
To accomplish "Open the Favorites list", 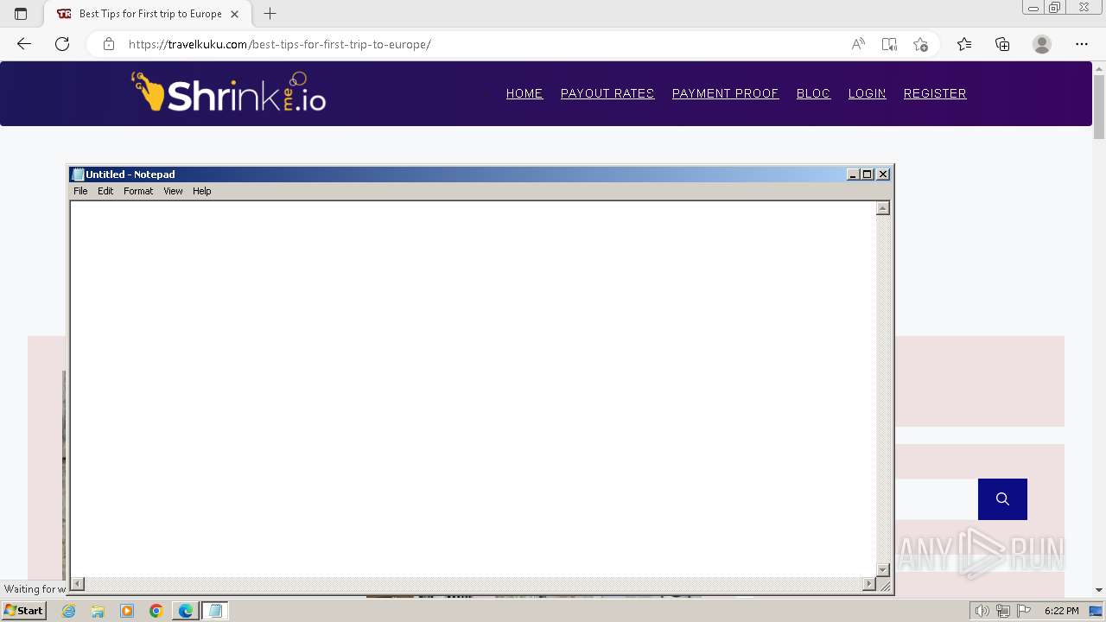I will tap(964, 44).
